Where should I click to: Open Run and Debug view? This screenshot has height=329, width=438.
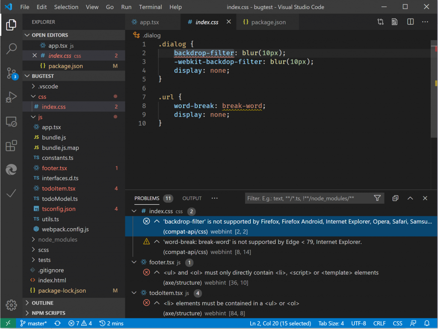pos(12,97)
